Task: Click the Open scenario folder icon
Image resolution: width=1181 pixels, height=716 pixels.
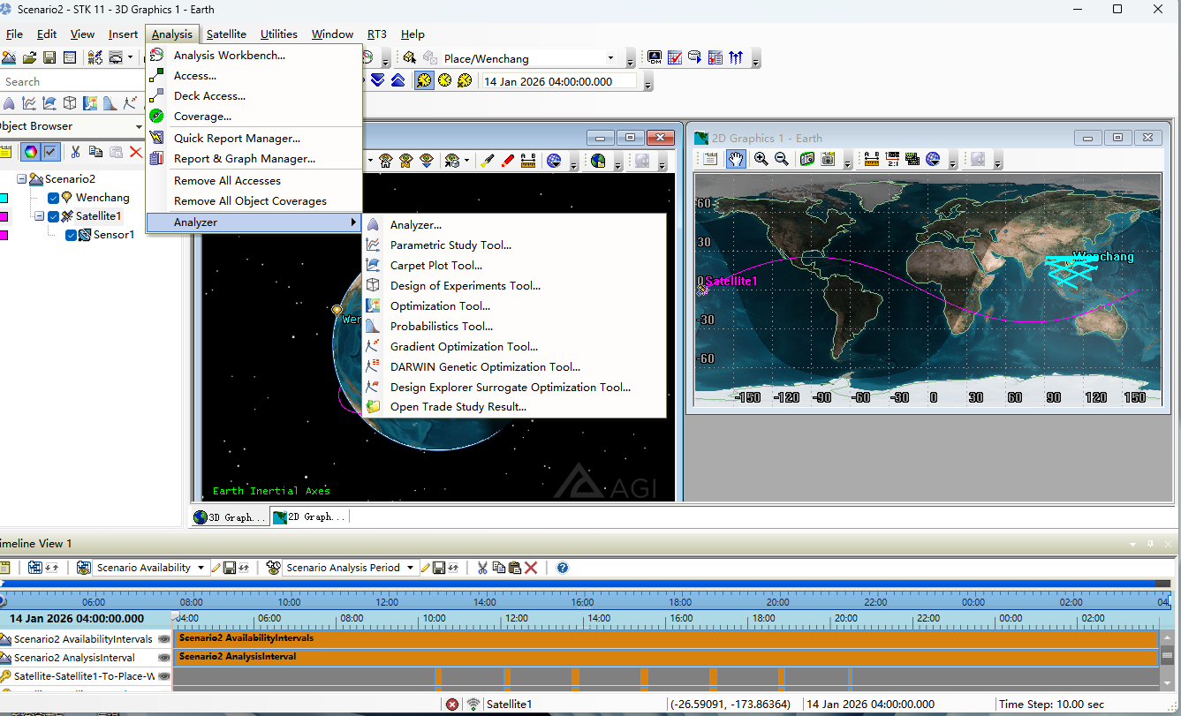Action: coord(29,58)
